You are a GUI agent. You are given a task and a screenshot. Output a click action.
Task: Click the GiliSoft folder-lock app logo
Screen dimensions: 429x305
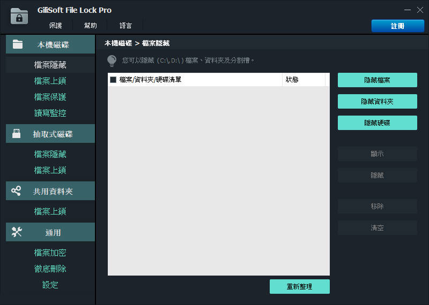click(x=19, y=16)
